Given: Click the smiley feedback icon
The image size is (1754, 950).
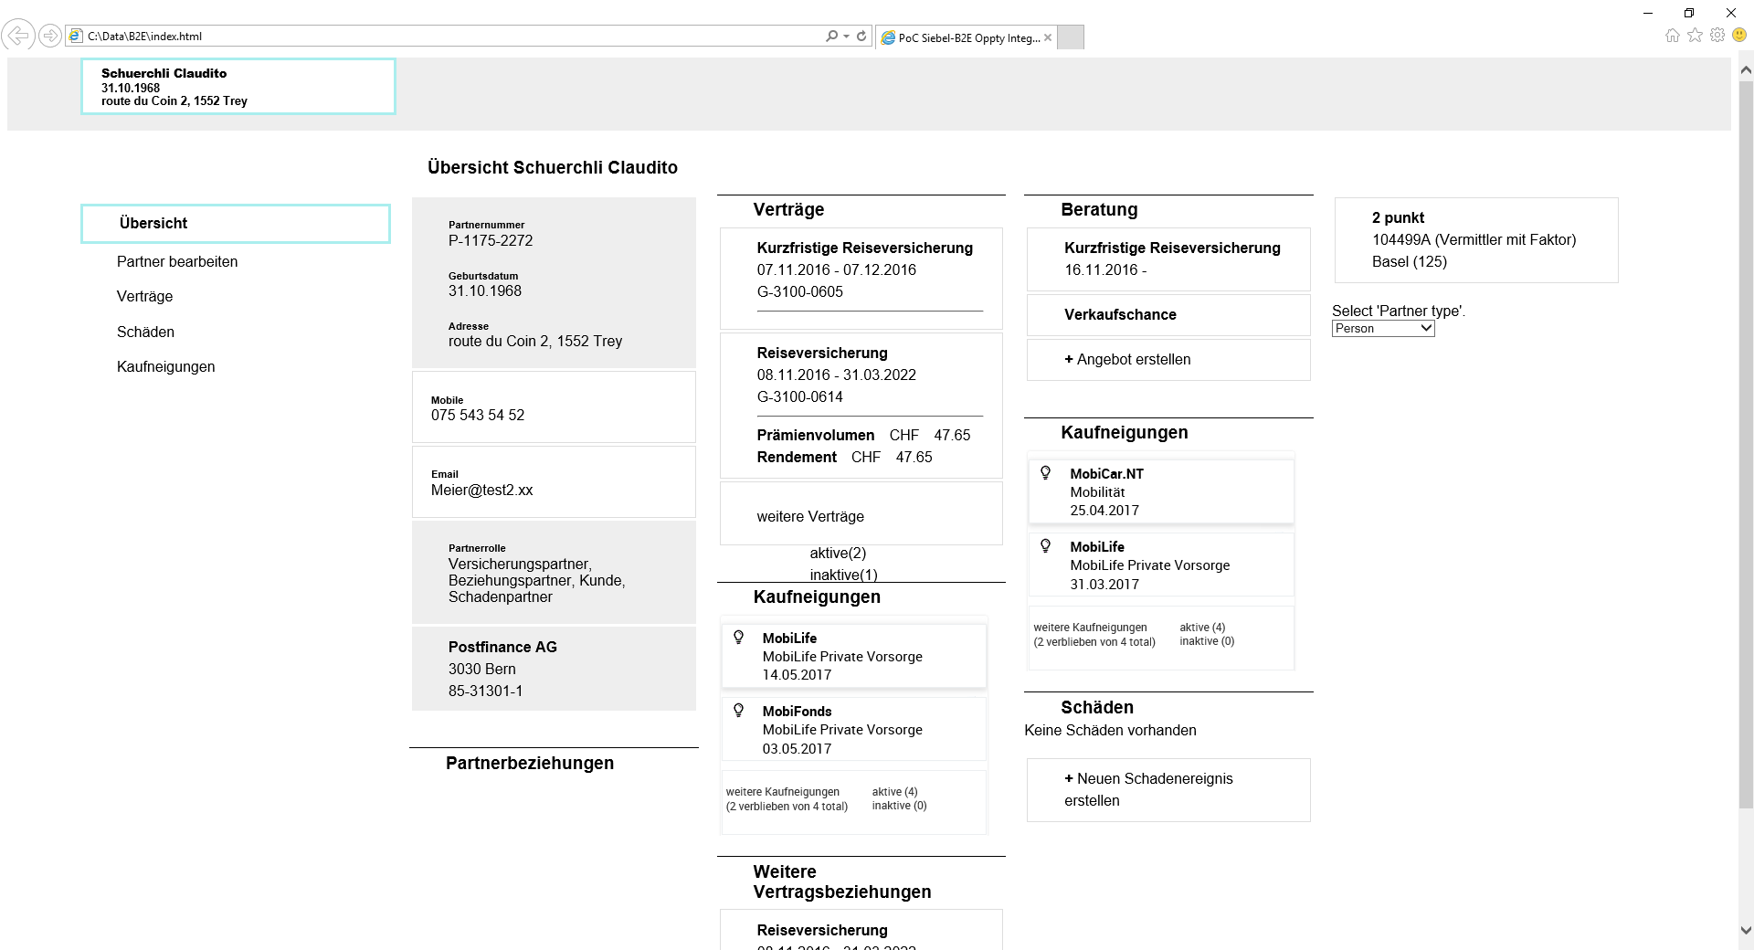Looking at the screenshot, I should click(1740, 36).
